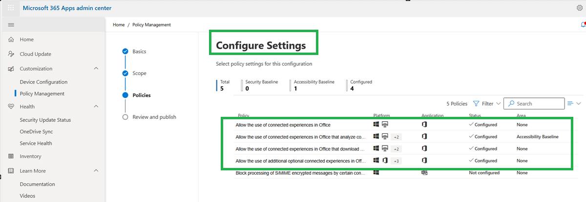The width and height of the screenshot is (586, 202).
Task: Go to Home in sidebar
Action: click(x=26, y=39)
